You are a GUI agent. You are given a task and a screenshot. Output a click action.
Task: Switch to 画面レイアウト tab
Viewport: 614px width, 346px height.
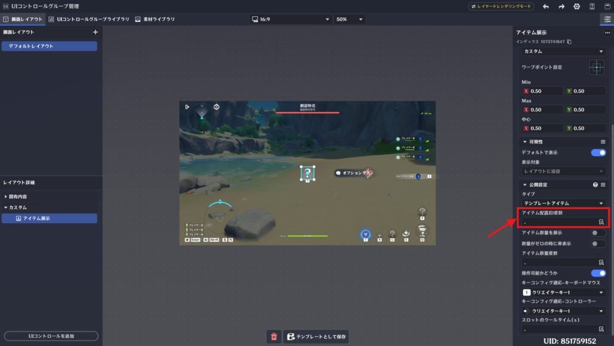click(x=23, y=19)
